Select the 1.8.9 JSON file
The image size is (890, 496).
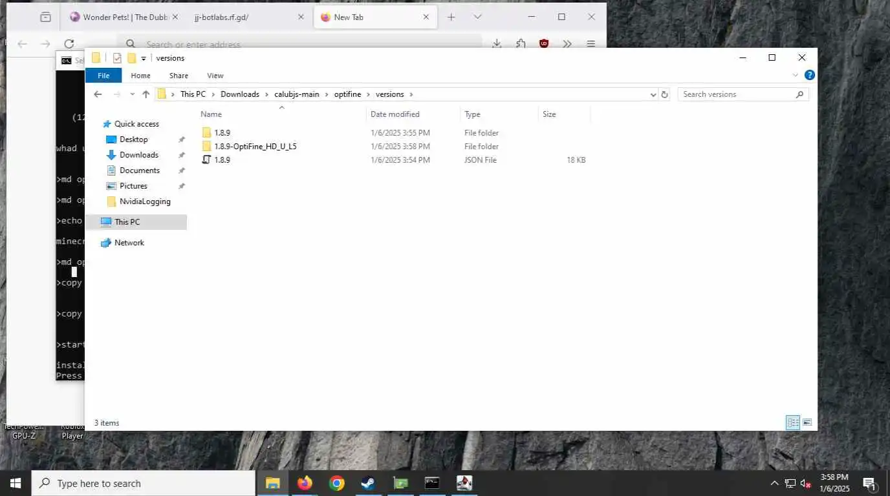point(222,160)
